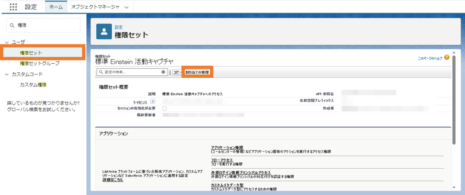The width and height of the screenshot is (465, 195).
Task: Click the scrollbar down arrow
Action: (x=454, y=187)
